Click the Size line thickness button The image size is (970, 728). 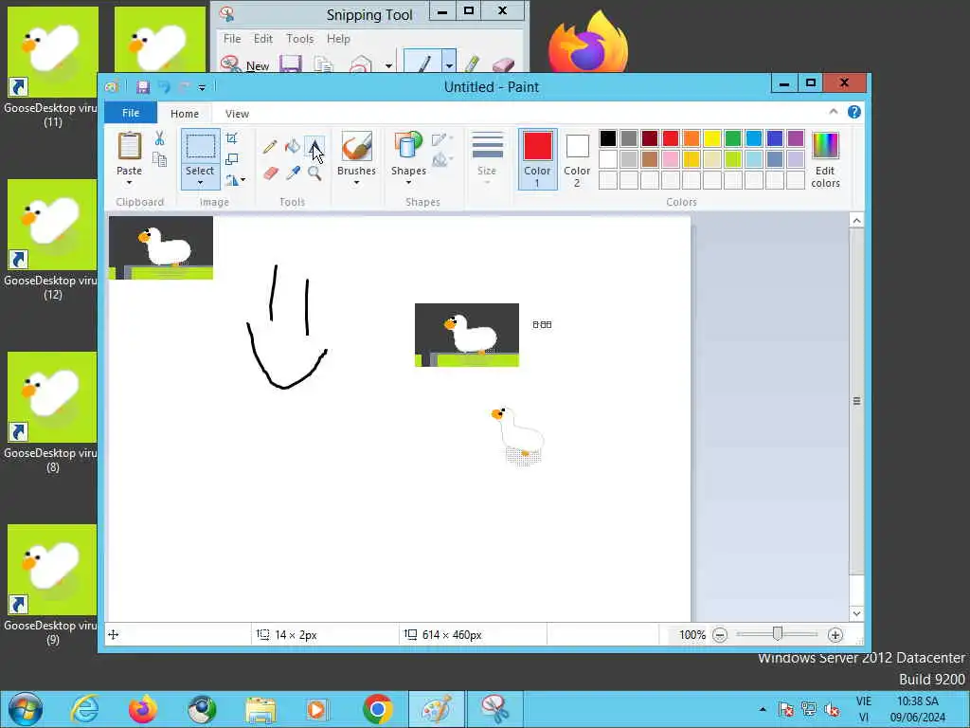pos(487,158)
